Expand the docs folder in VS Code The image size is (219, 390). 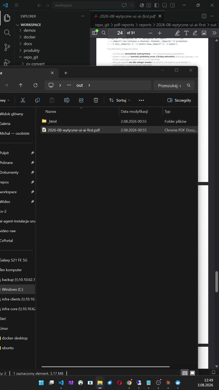[28, 44]
